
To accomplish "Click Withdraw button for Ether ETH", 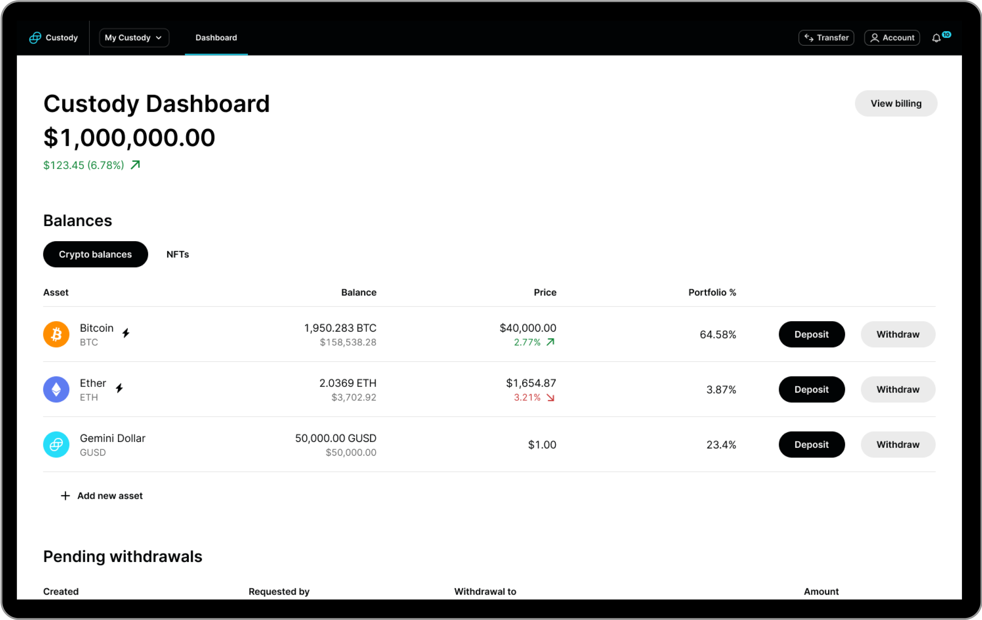I will click(x=897, y=389).
